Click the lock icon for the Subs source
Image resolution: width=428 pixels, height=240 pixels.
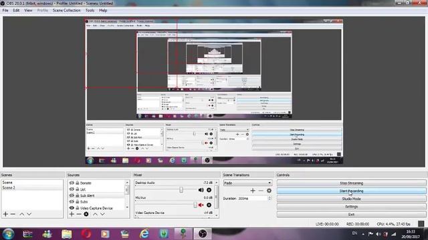click(78, 202)
